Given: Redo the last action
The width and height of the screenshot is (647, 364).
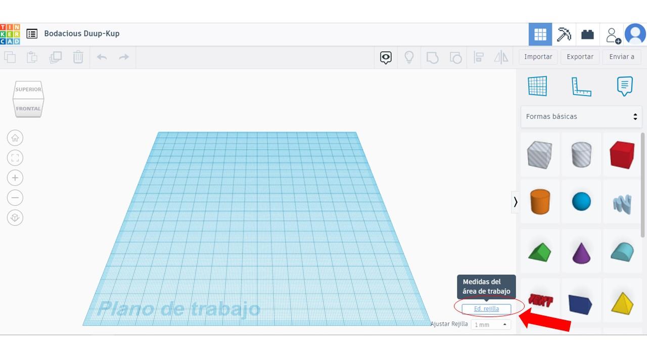Looking at the screenshot, I should click(124, 57).
